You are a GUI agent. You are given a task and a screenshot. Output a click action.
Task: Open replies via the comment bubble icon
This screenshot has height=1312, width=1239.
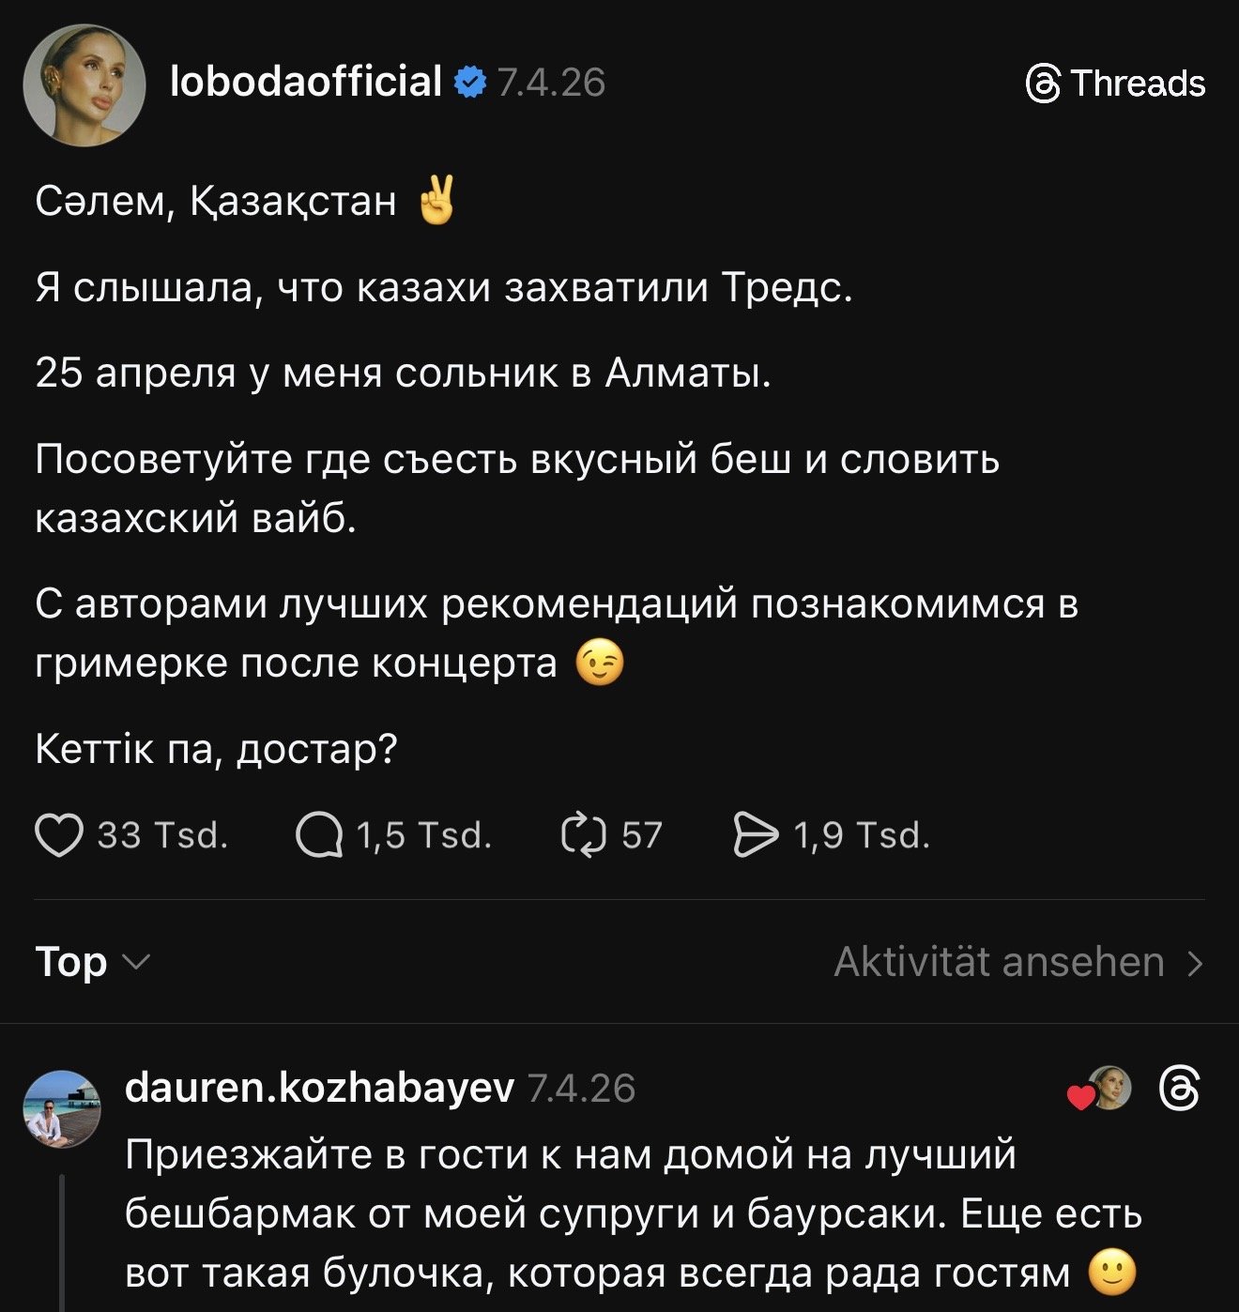click(319, 835)
